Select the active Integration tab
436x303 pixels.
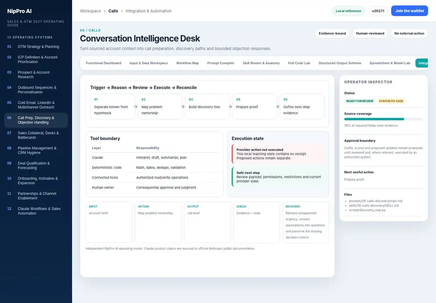[x=422, y=63]
